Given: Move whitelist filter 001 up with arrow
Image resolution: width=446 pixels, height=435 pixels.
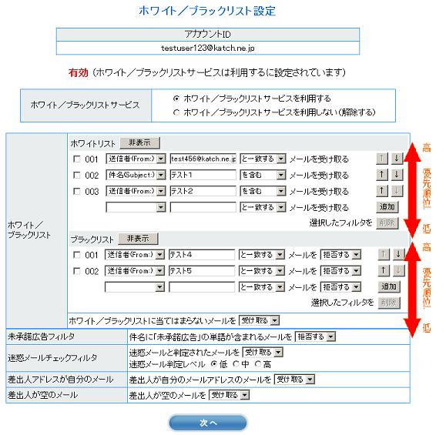Looking at the screenshot, I should (382, 159).
